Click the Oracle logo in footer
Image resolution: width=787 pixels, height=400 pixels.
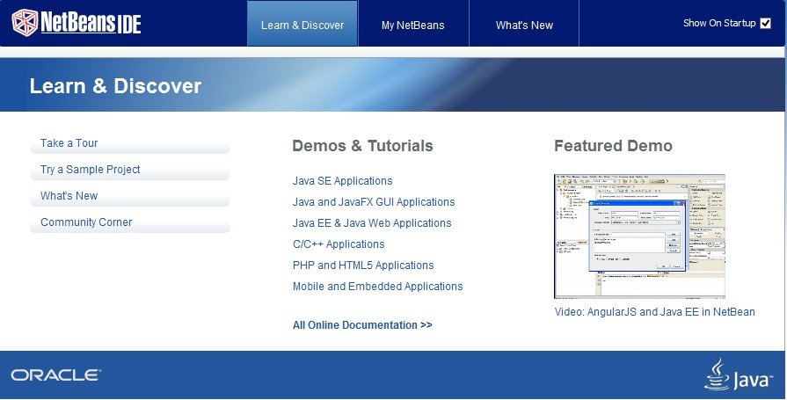(x=56, y=375)
